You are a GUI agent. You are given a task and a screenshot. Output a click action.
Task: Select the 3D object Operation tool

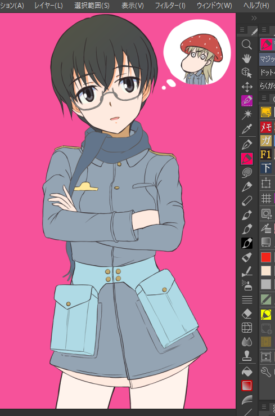coord(247,73)
